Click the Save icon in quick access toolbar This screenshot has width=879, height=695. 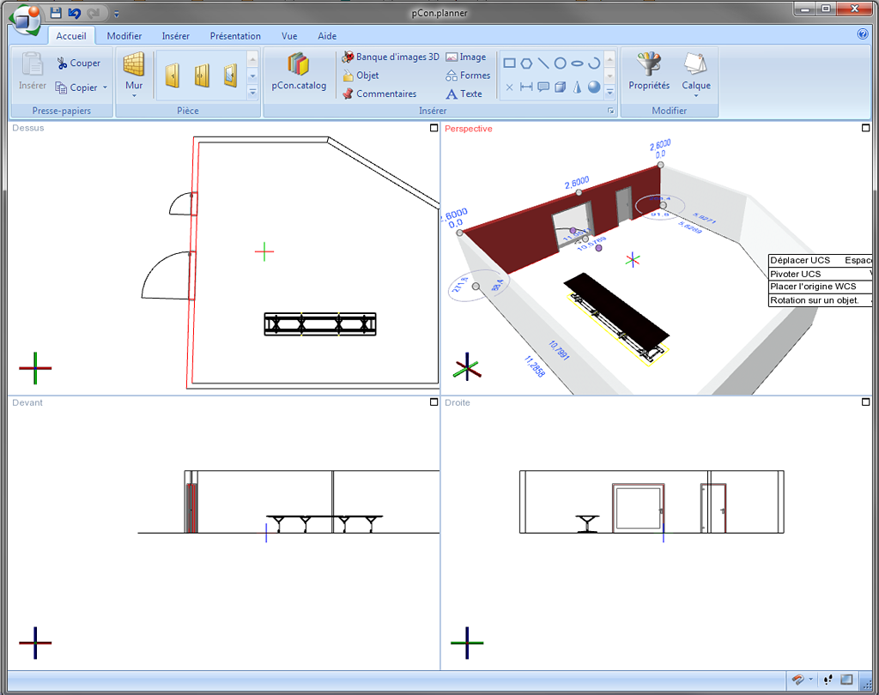click(56, 13)
